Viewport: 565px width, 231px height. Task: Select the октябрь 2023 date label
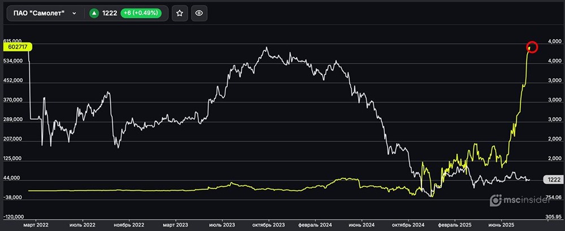[268, 224]
